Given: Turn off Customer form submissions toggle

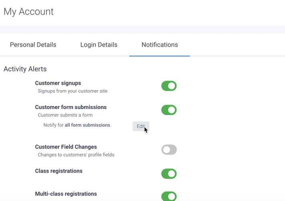Looking at the screenshot, I should point(169,110).
